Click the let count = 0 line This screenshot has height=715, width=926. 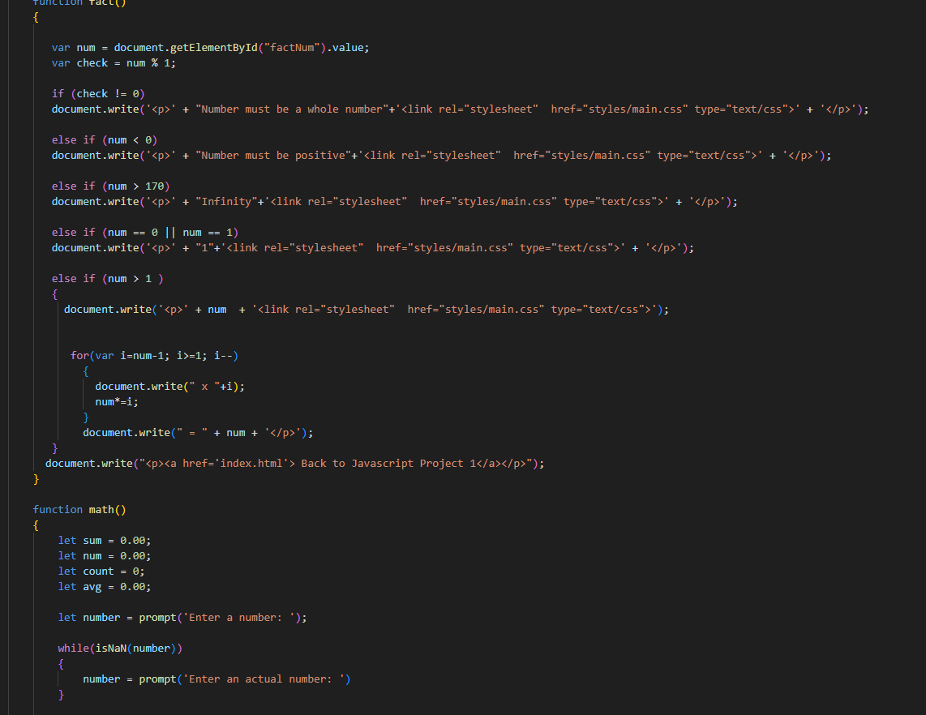point(101,572)
